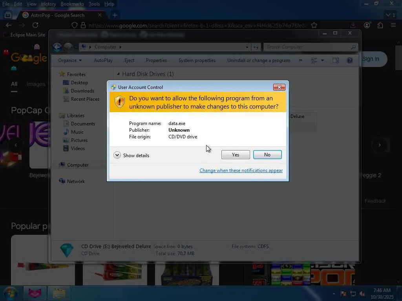The width and height of the screenshot is (402, 301).
Task: Select Desktop in Explorer sidebar
Action: [x=79, y=82]
